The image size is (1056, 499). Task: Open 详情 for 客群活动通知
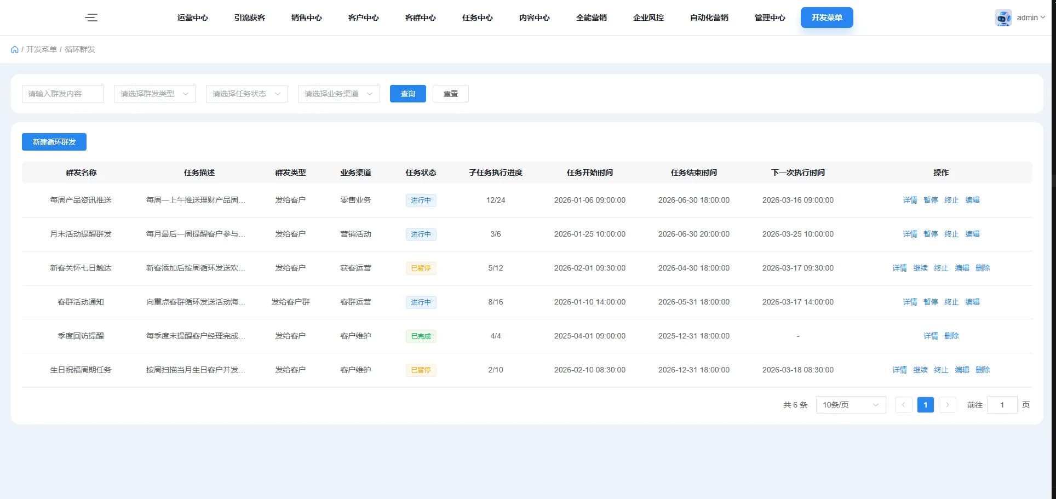click(x=910, y=302)
